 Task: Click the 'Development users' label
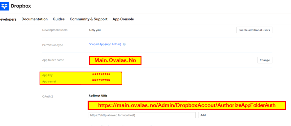(55, 30)
